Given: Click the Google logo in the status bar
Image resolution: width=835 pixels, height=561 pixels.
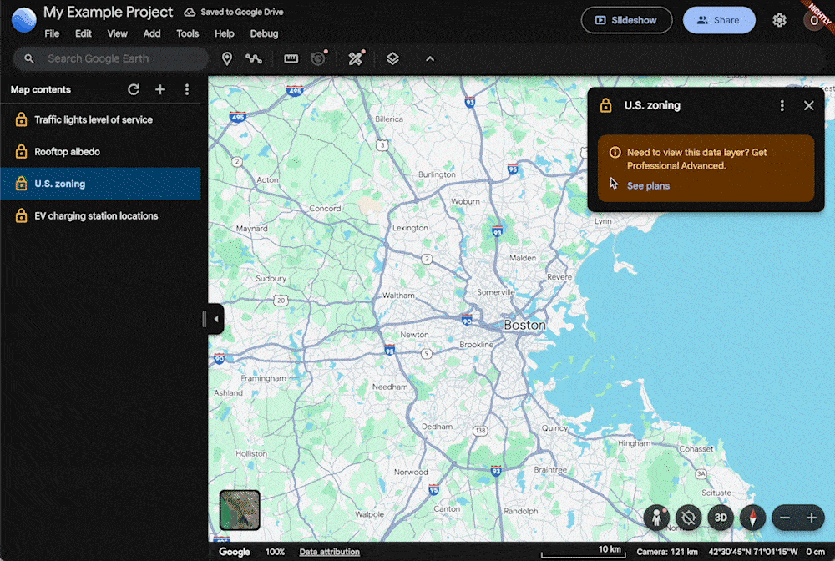Looking at the screenshot, I should 235,552.
